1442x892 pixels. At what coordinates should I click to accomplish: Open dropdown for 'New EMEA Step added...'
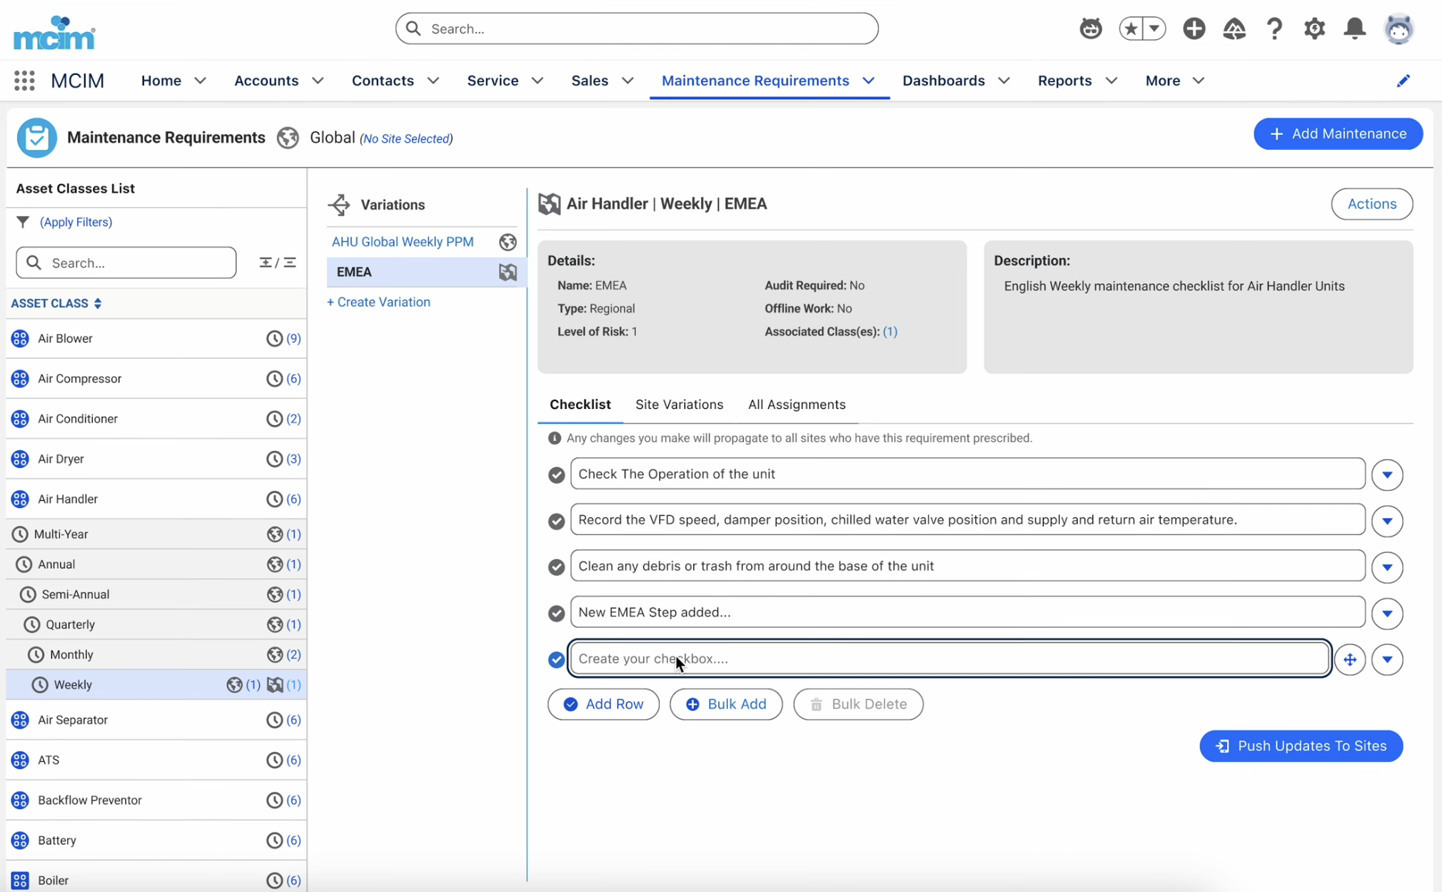(x=1387, y=613)
